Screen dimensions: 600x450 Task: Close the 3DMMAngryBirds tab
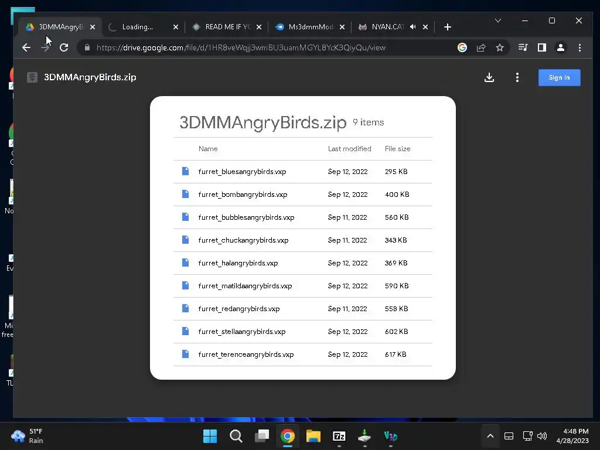point(92,27)
